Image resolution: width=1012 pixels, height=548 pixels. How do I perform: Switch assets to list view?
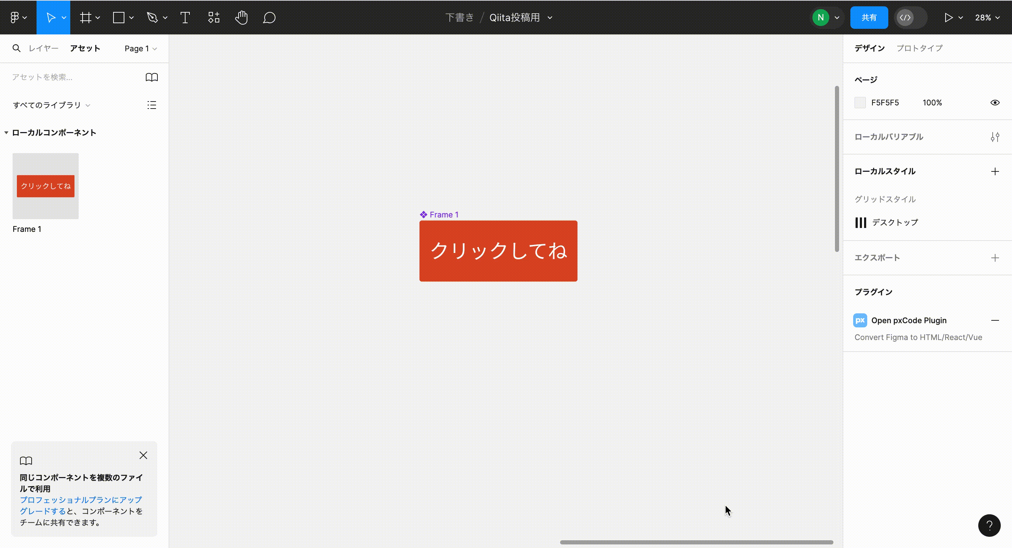pos(151,105)
